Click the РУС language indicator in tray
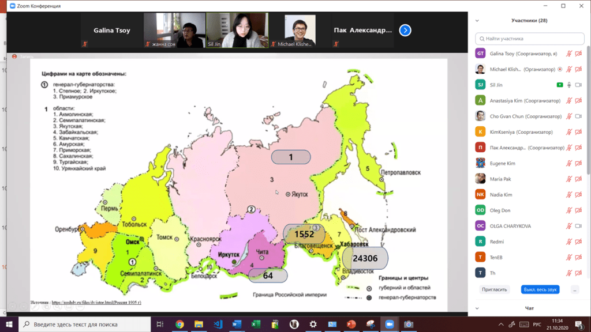591x332 pixels. (x=537, y=325)
